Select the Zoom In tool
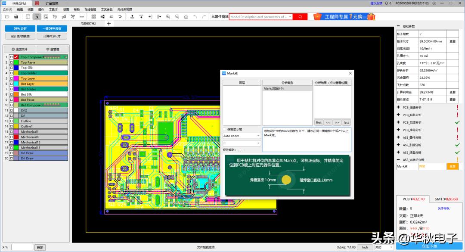Viewport: 465px width, 252px height. (x=168, y=17)
